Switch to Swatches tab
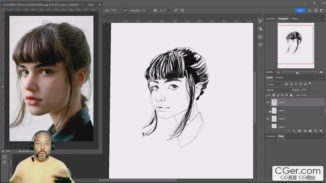This screenshot has width=326, height=183. [271, 19]
